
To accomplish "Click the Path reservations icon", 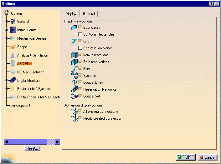I will click(x=74, y=62).
